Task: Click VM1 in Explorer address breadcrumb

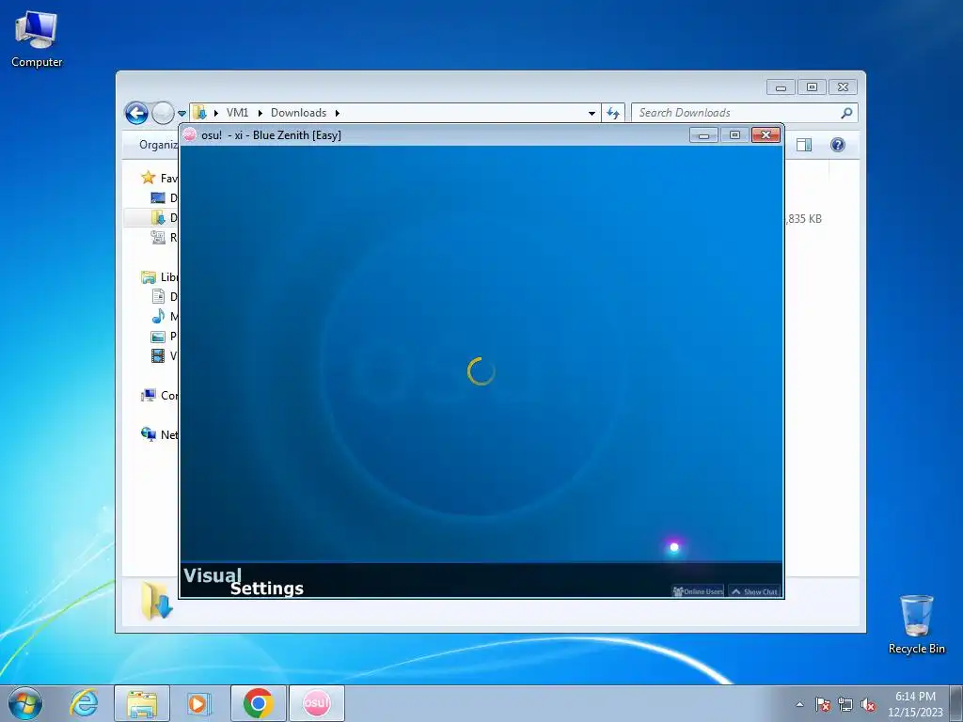Action: click(x=237, y=113)
